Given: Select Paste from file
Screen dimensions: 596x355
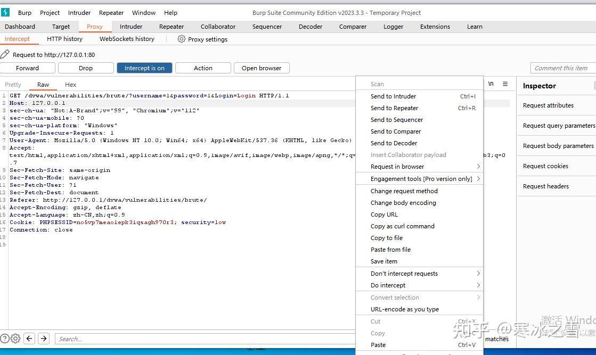Looking at the screenshot, I should [x=419, y=250].
